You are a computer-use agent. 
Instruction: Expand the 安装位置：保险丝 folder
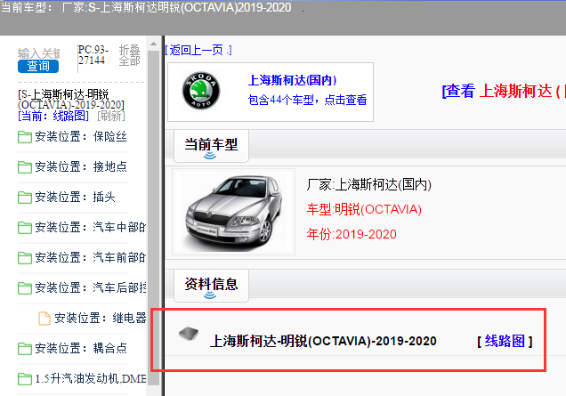point(81,136)
